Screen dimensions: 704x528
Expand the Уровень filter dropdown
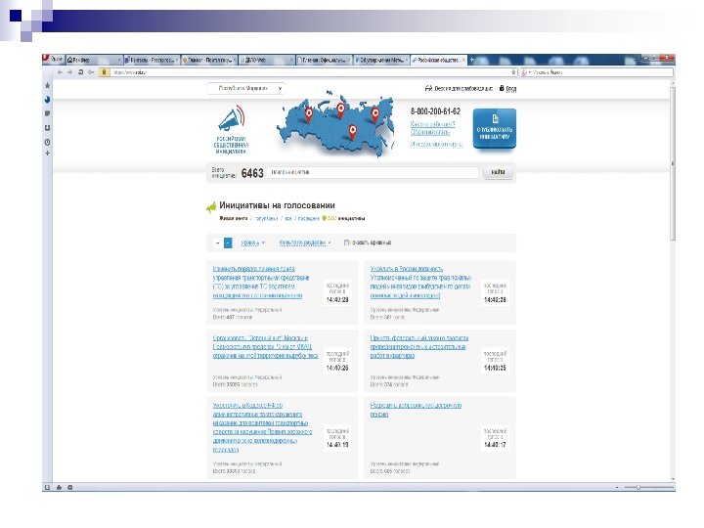(253, 242)
